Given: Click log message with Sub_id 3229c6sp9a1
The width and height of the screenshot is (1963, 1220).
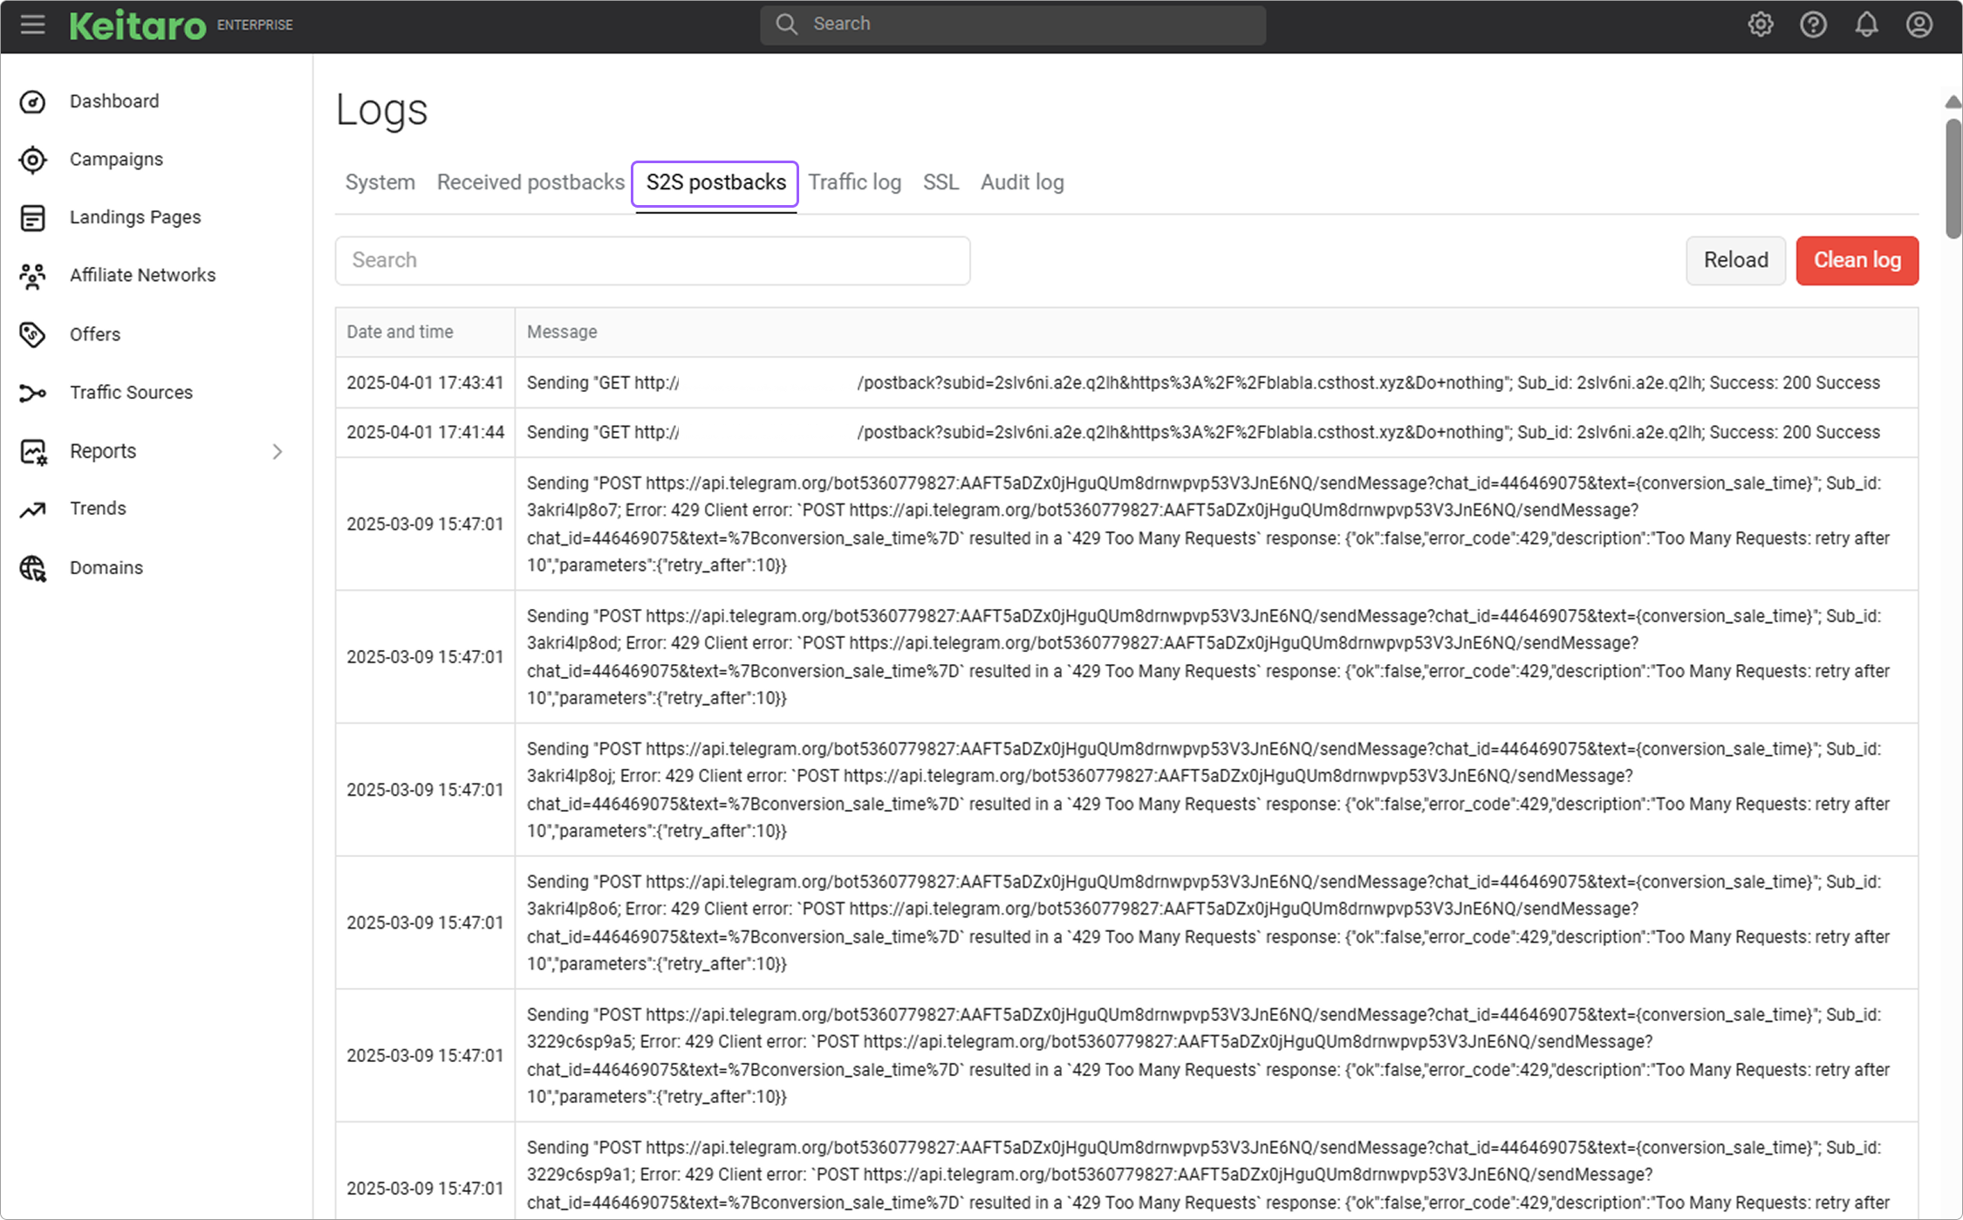Looking at the screenshot, I should [x=1208, y=1175].
